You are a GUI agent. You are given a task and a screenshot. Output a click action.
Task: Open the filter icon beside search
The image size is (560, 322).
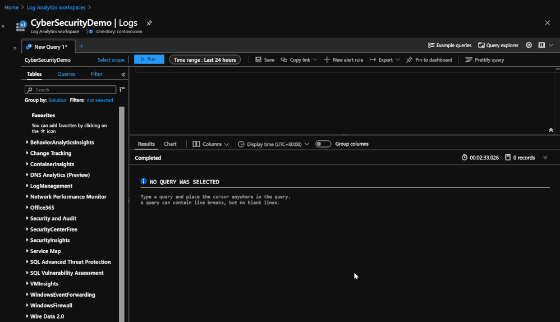pos(122,89)
